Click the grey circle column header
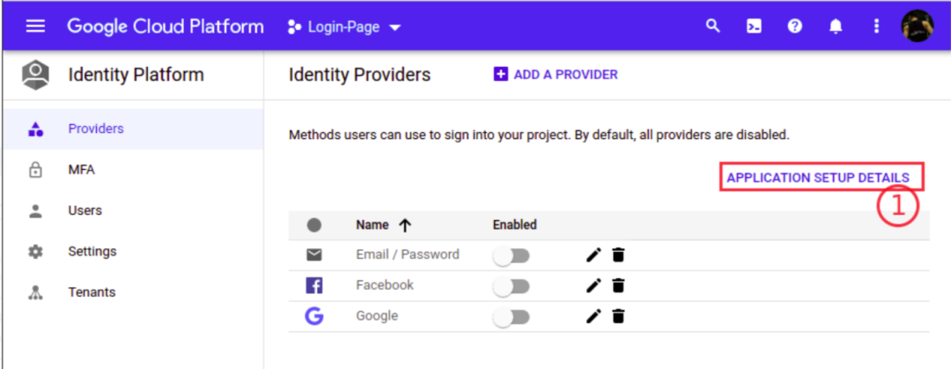The image size is (951, 369). [x=313, y=225]
